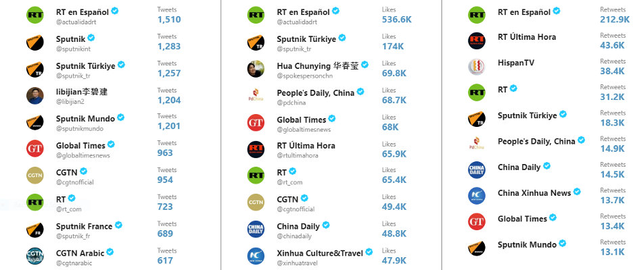
Task: Click the 1,510 tweets count
Action: 169,20
